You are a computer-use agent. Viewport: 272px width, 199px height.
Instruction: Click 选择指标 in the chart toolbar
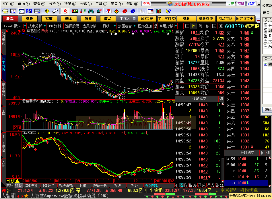point(89,26)
